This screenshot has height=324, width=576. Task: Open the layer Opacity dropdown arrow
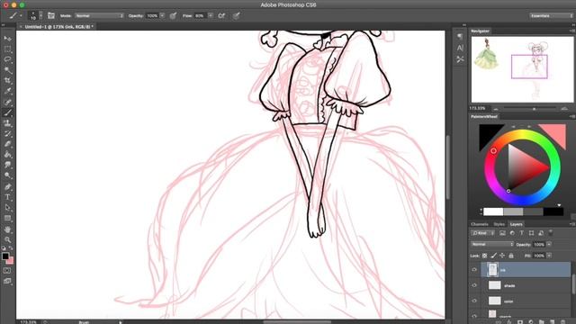click(549, 244)
